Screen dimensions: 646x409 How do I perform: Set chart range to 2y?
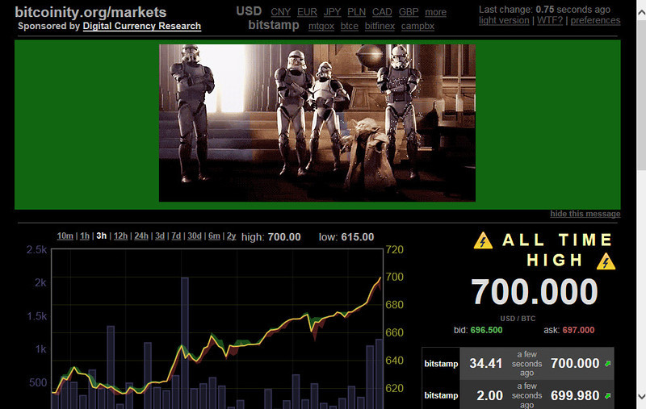click(x=231, y=236)
